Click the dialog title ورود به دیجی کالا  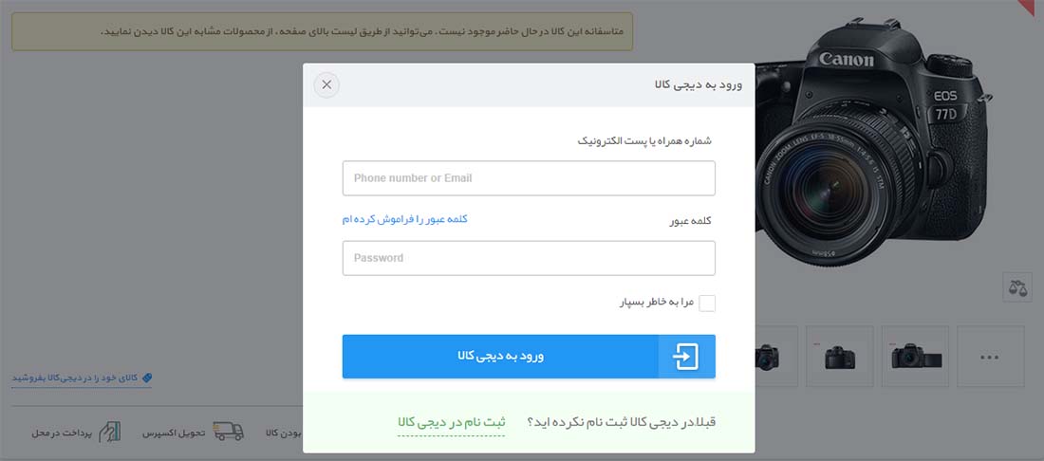coord(699,84)
